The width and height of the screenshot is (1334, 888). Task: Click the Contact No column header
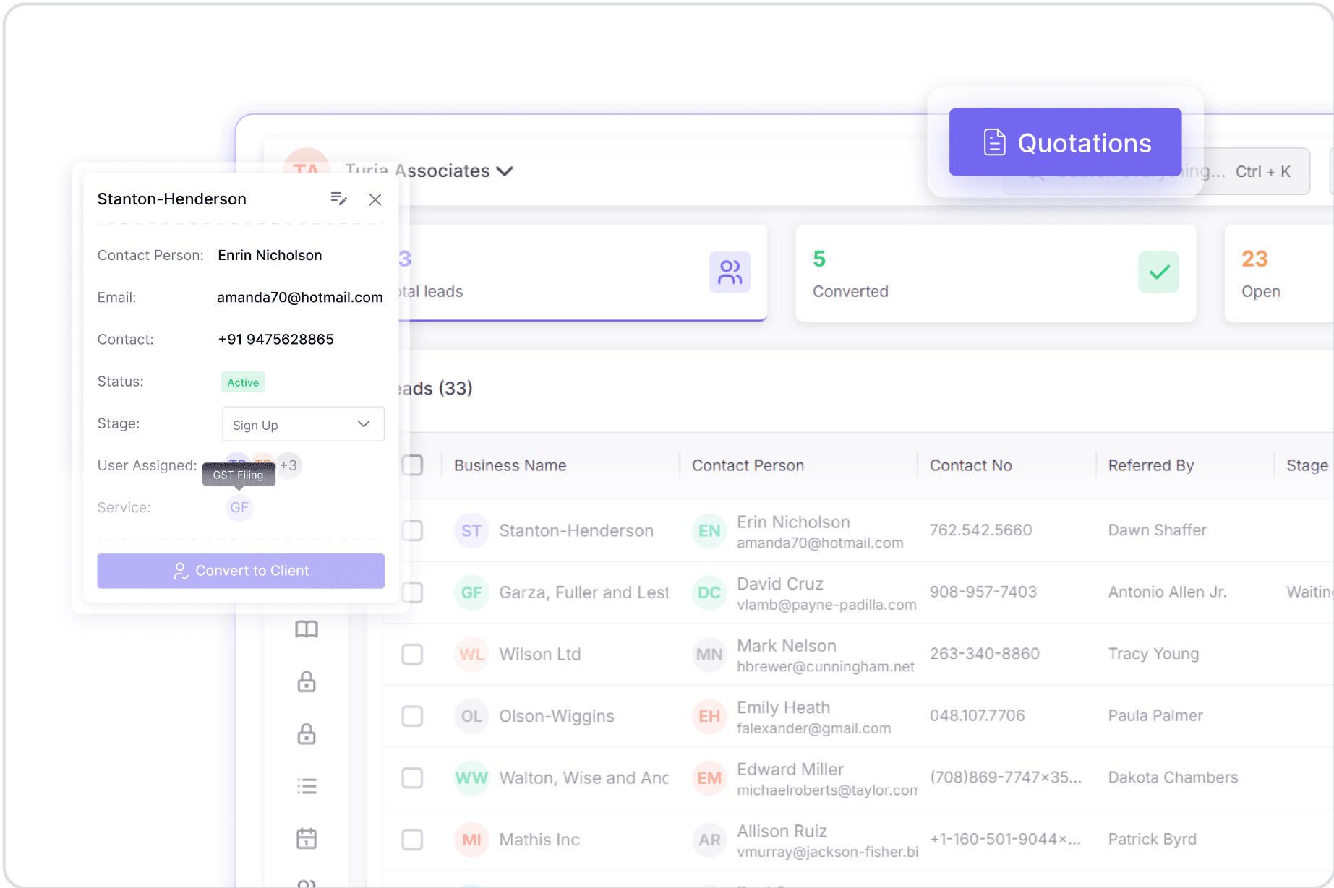tap(970, 465)
